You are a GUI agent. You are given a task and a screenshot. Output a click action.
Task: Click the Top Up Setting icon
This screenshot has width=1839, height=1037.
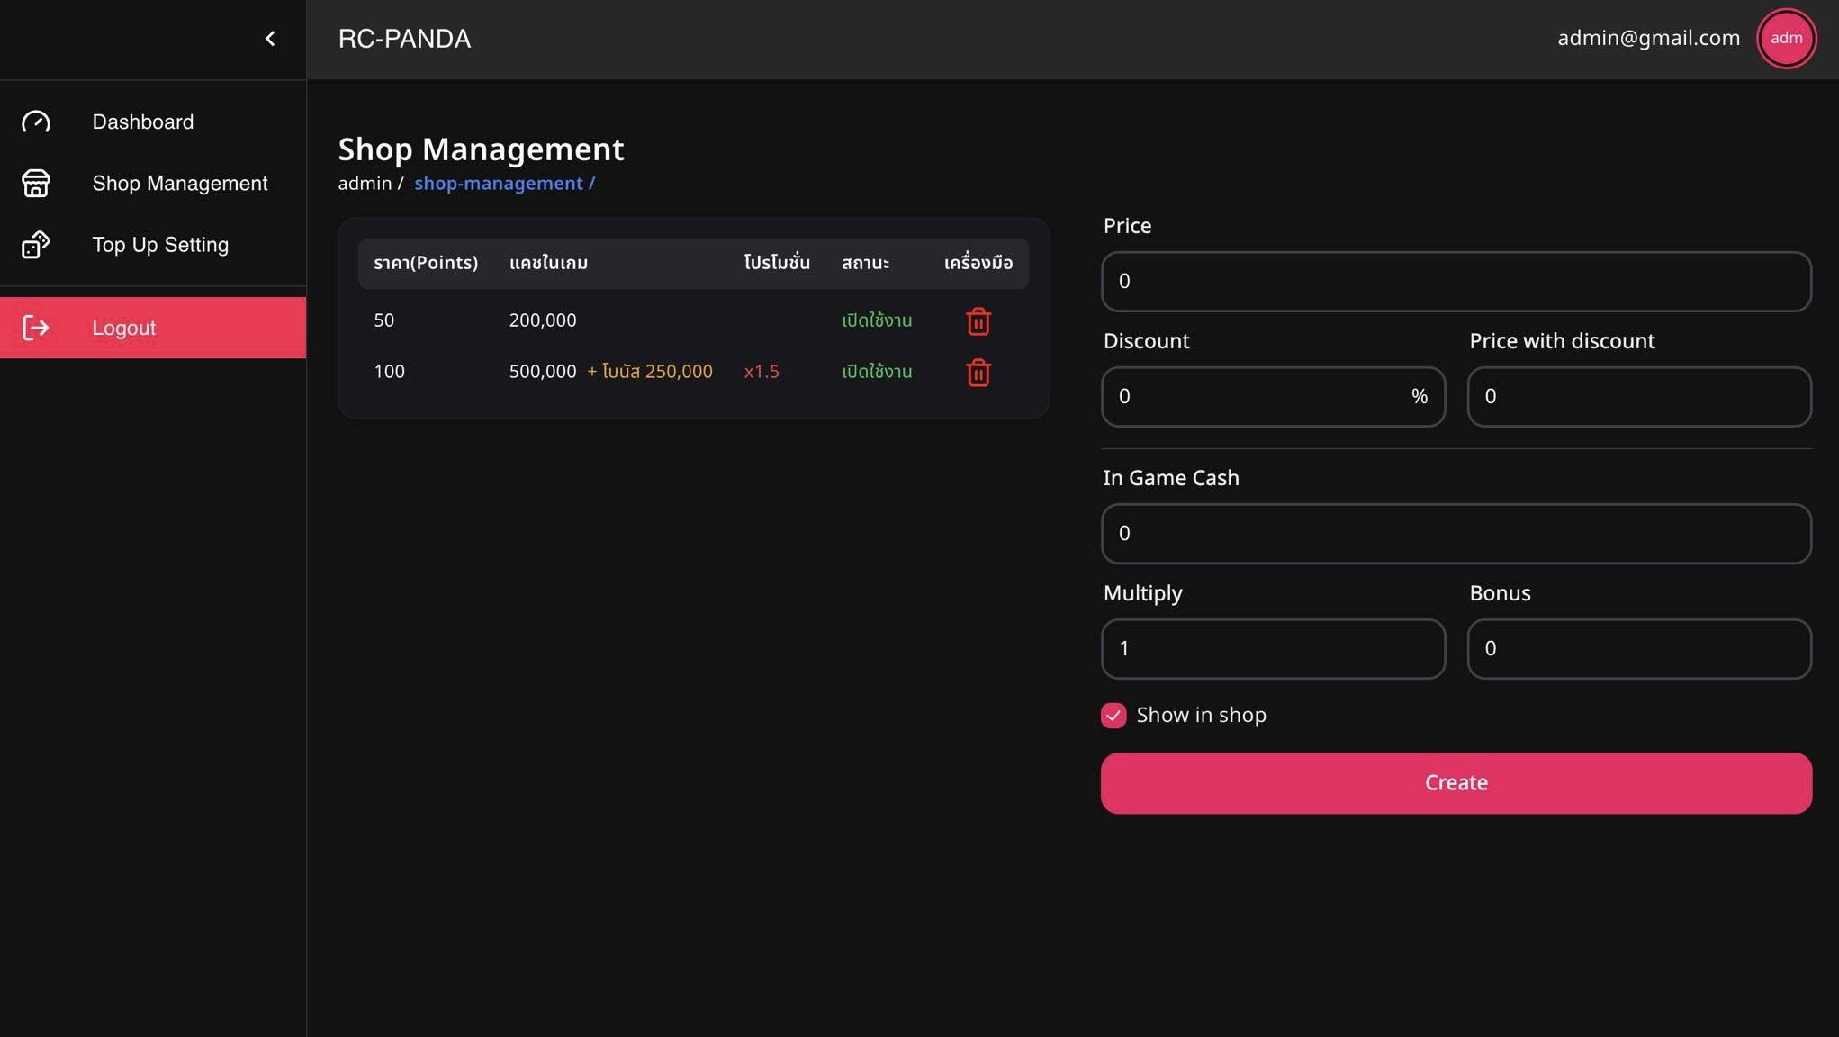[36, 245]
